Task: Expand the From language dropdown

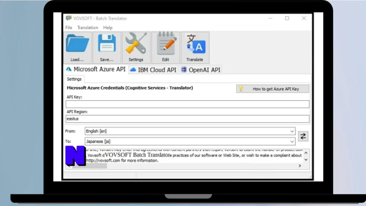Action: (x=292, y=131)
